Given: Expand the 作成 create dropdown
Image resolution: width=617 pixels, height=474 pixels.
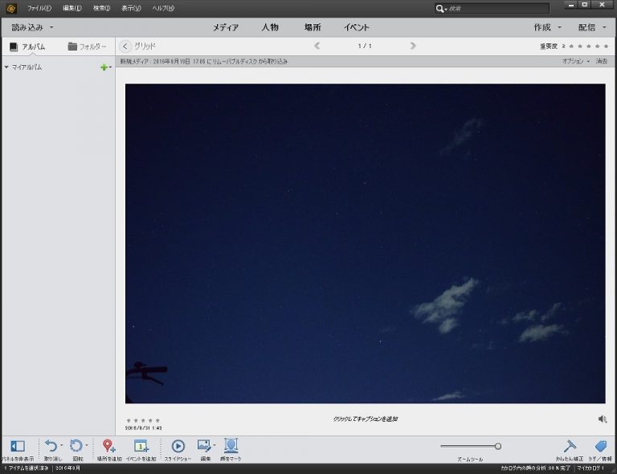Looking at the screenshot, I should point(548,27).
